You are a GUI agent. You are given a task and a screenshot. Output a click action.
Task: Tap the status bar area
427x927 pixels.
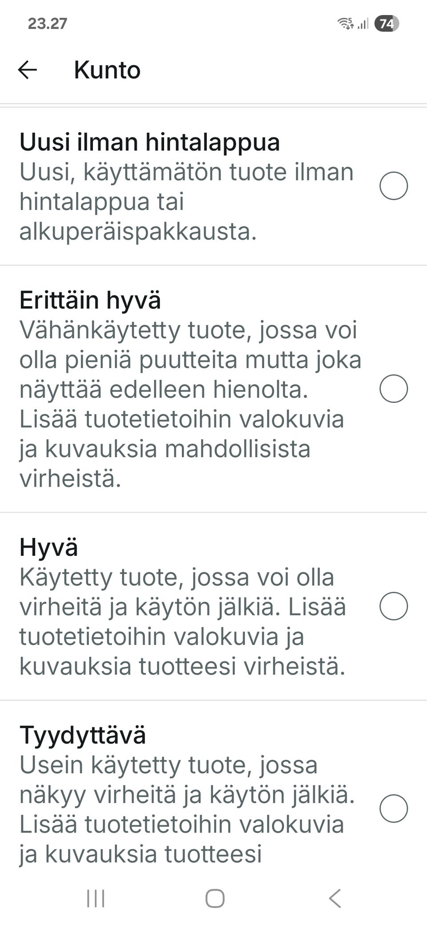pyautogui.click(x=213, y=25)
